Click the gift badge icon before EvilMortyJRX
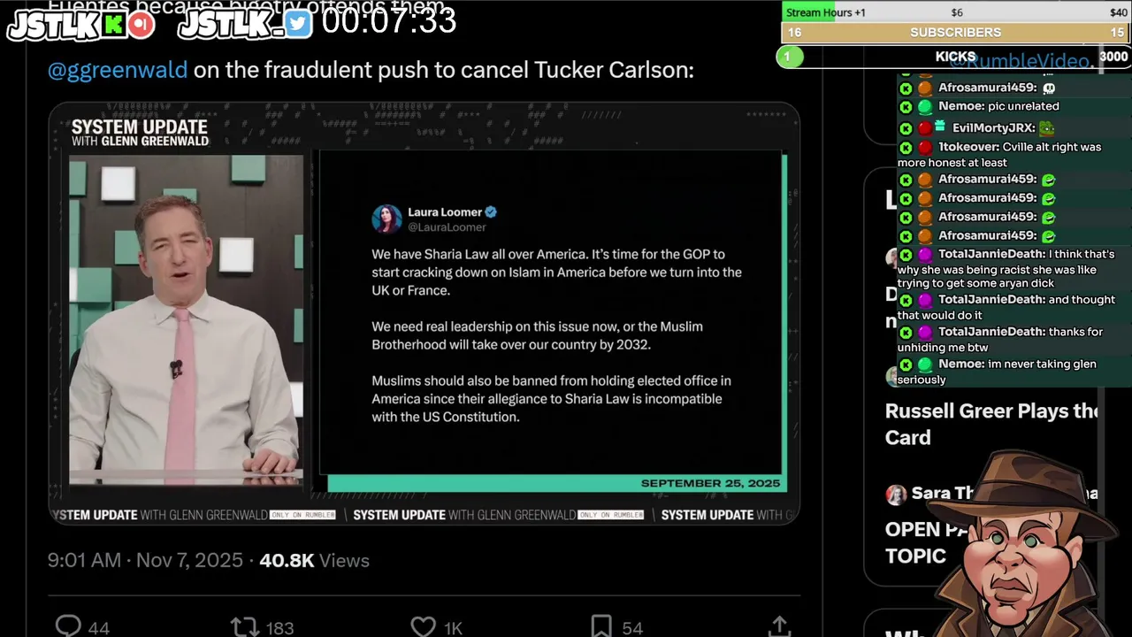The height and width of the screenshot is (637, 1132). point(940,127)
